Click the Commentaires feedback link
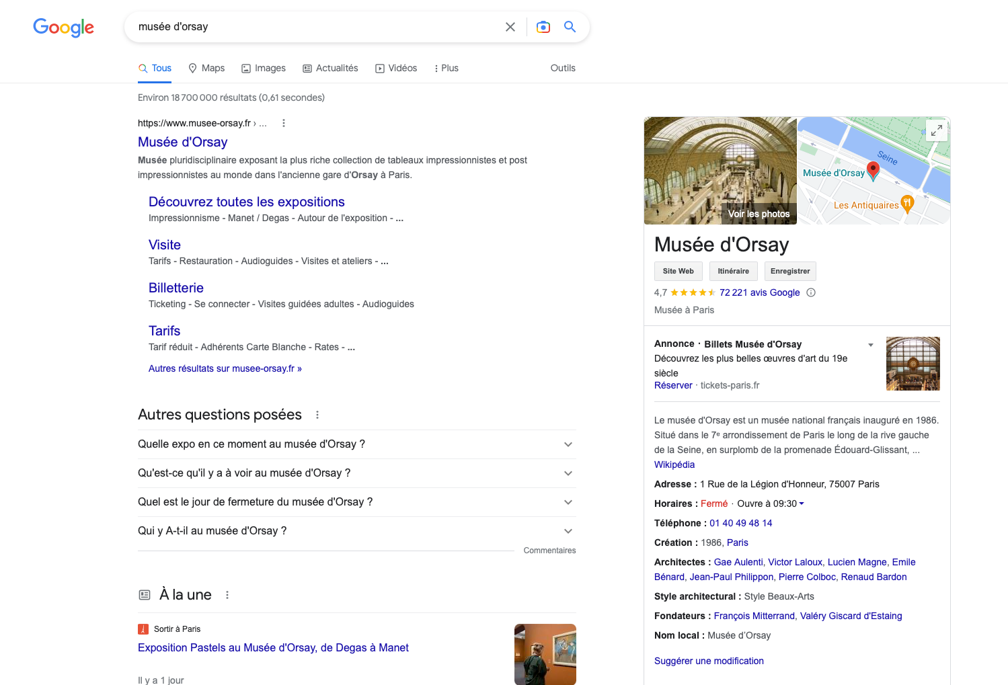This screenshot has width=1008, height=685. [x=549, y=551]
